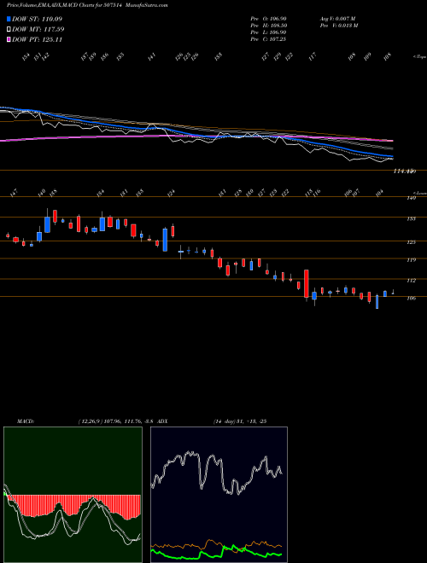Click the MACD (12,26,9) values text

(116, 421)
